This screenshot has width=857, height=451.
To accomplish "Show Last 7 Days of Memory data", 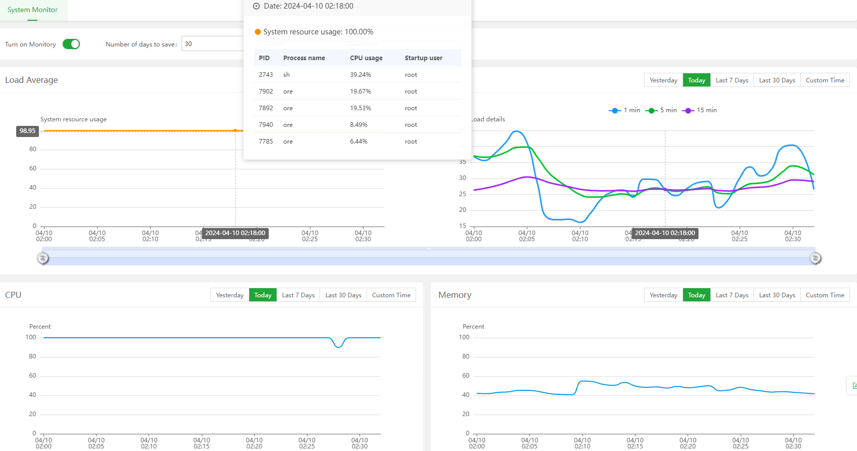I will pyautogui.click(x=732, y=295).
